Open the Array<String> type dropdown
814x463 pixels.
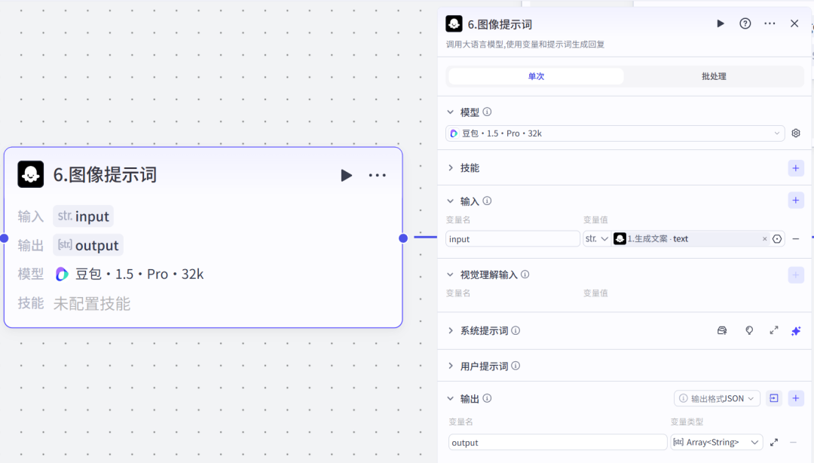coord(717,442)
